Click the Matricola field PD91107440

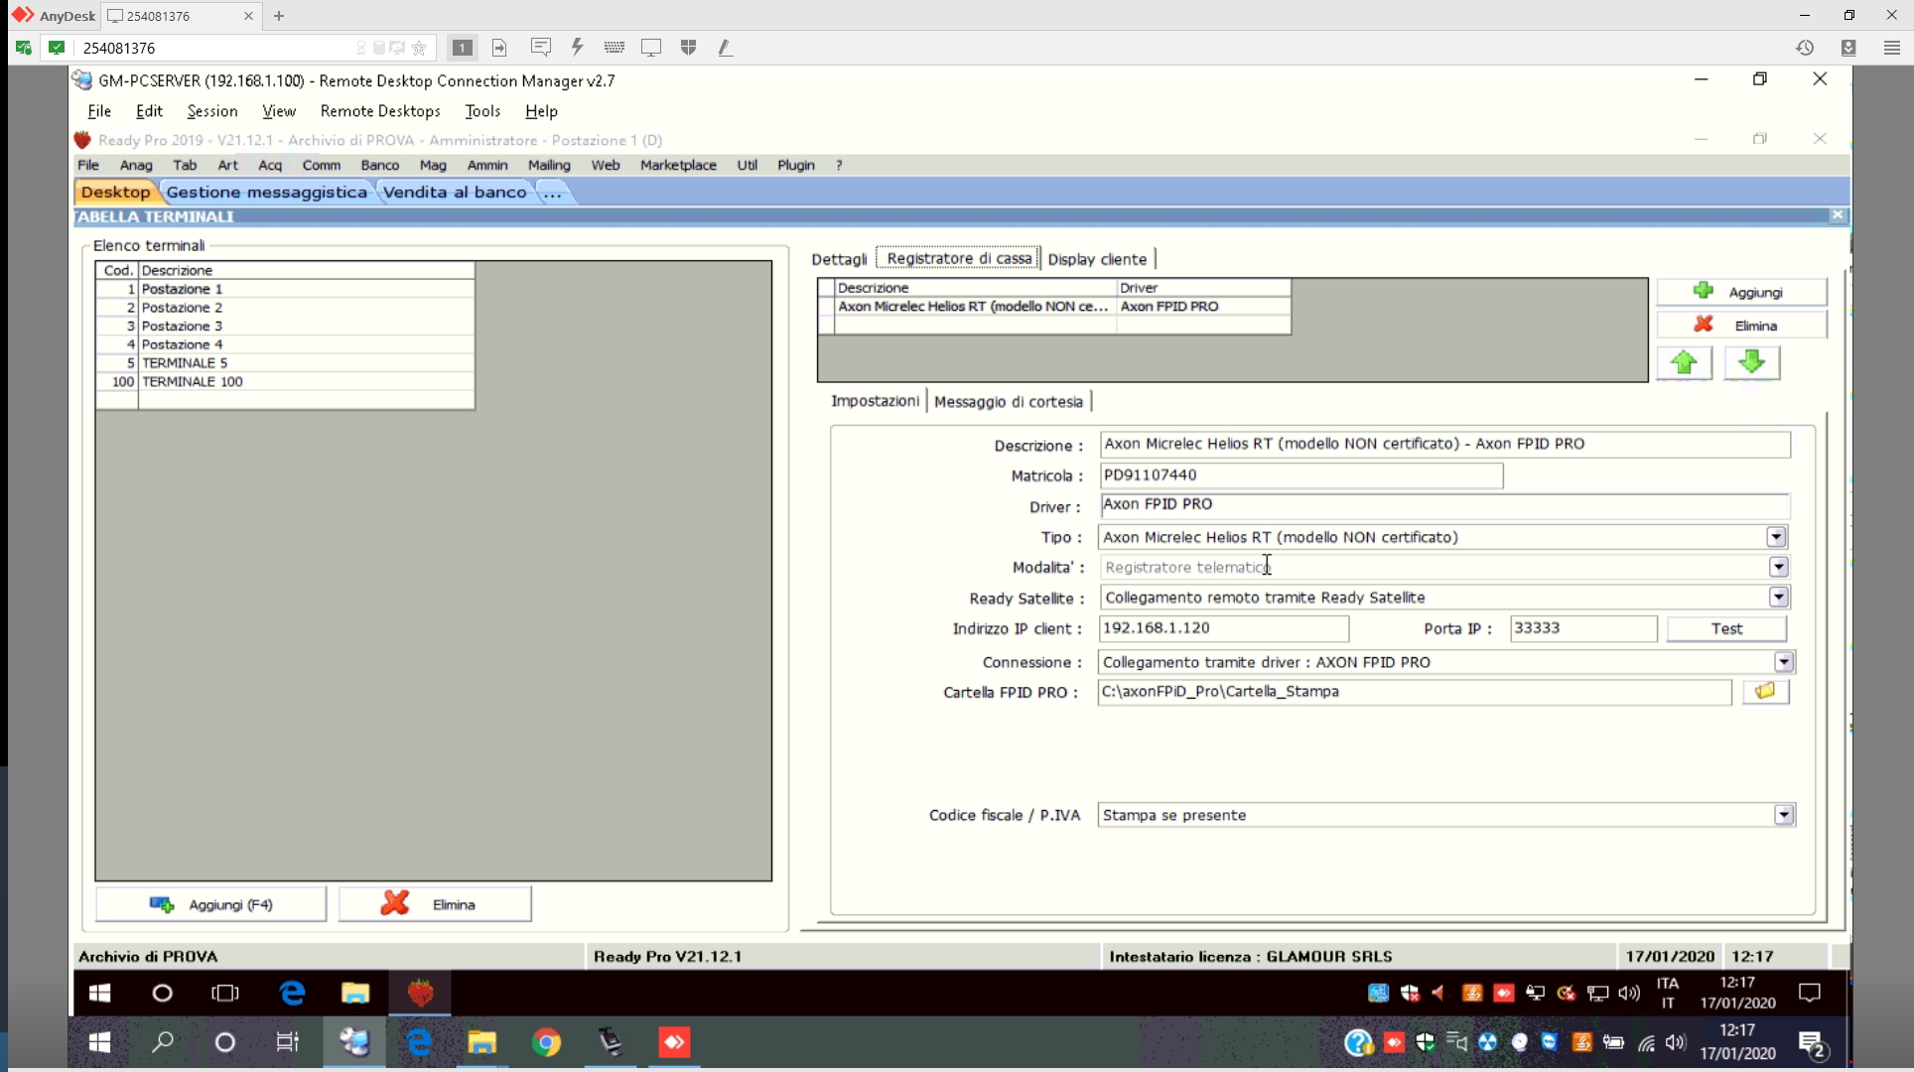point(1300,475)
